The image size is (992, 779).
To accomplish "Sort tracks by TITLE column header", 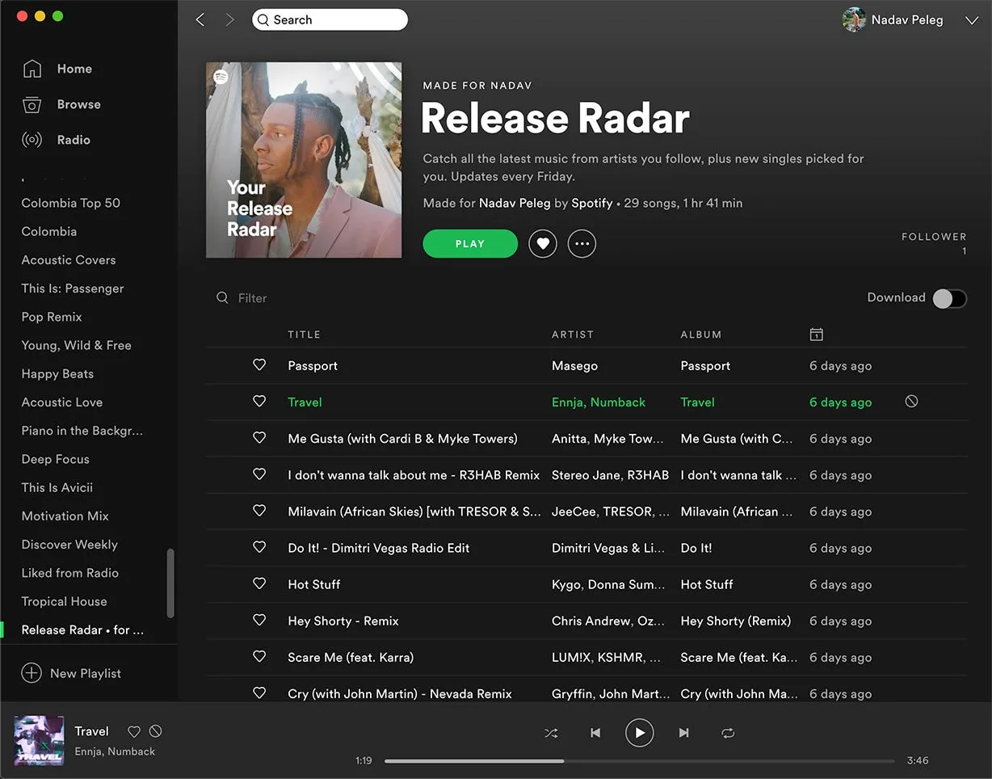I will 304,335.
